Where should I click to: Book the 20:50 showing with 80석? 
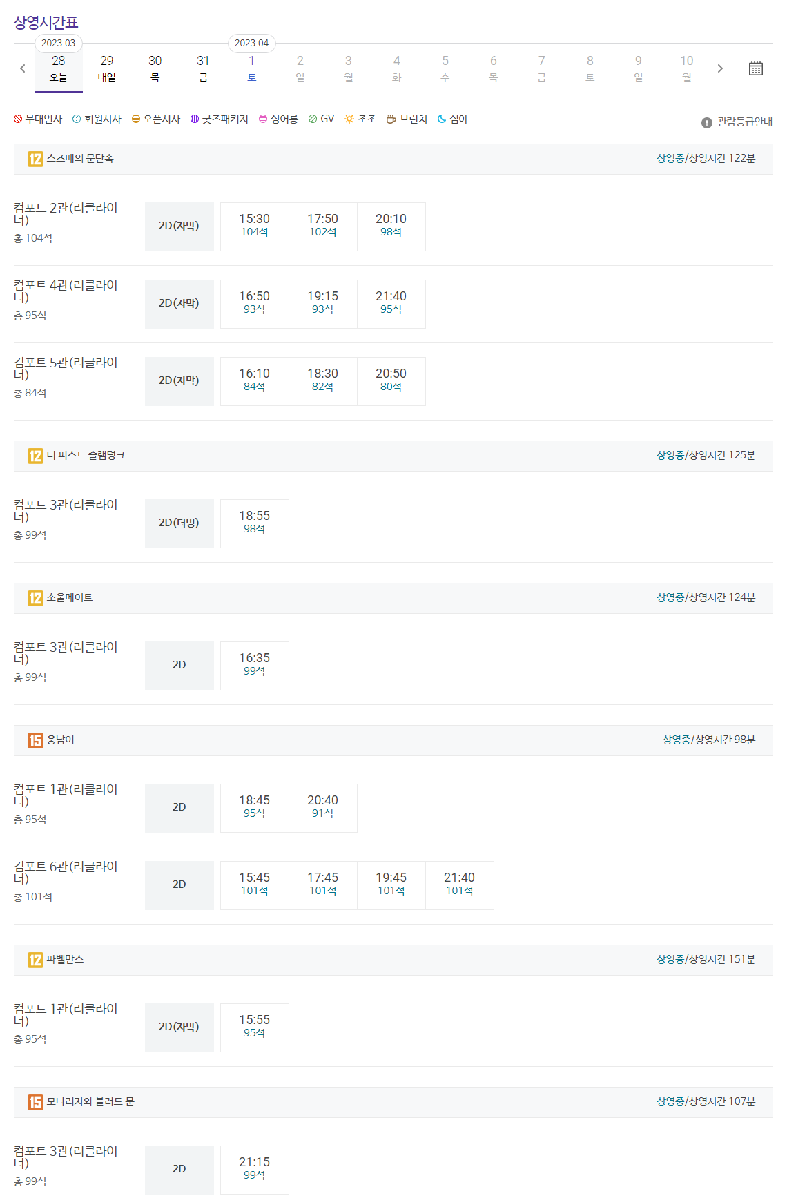pyautogui.click(x=391, y=381)
